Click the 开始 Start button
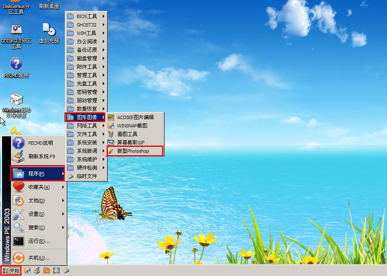Screen dimensions: 387x276 pyautogui.click(x=11, y=271)
